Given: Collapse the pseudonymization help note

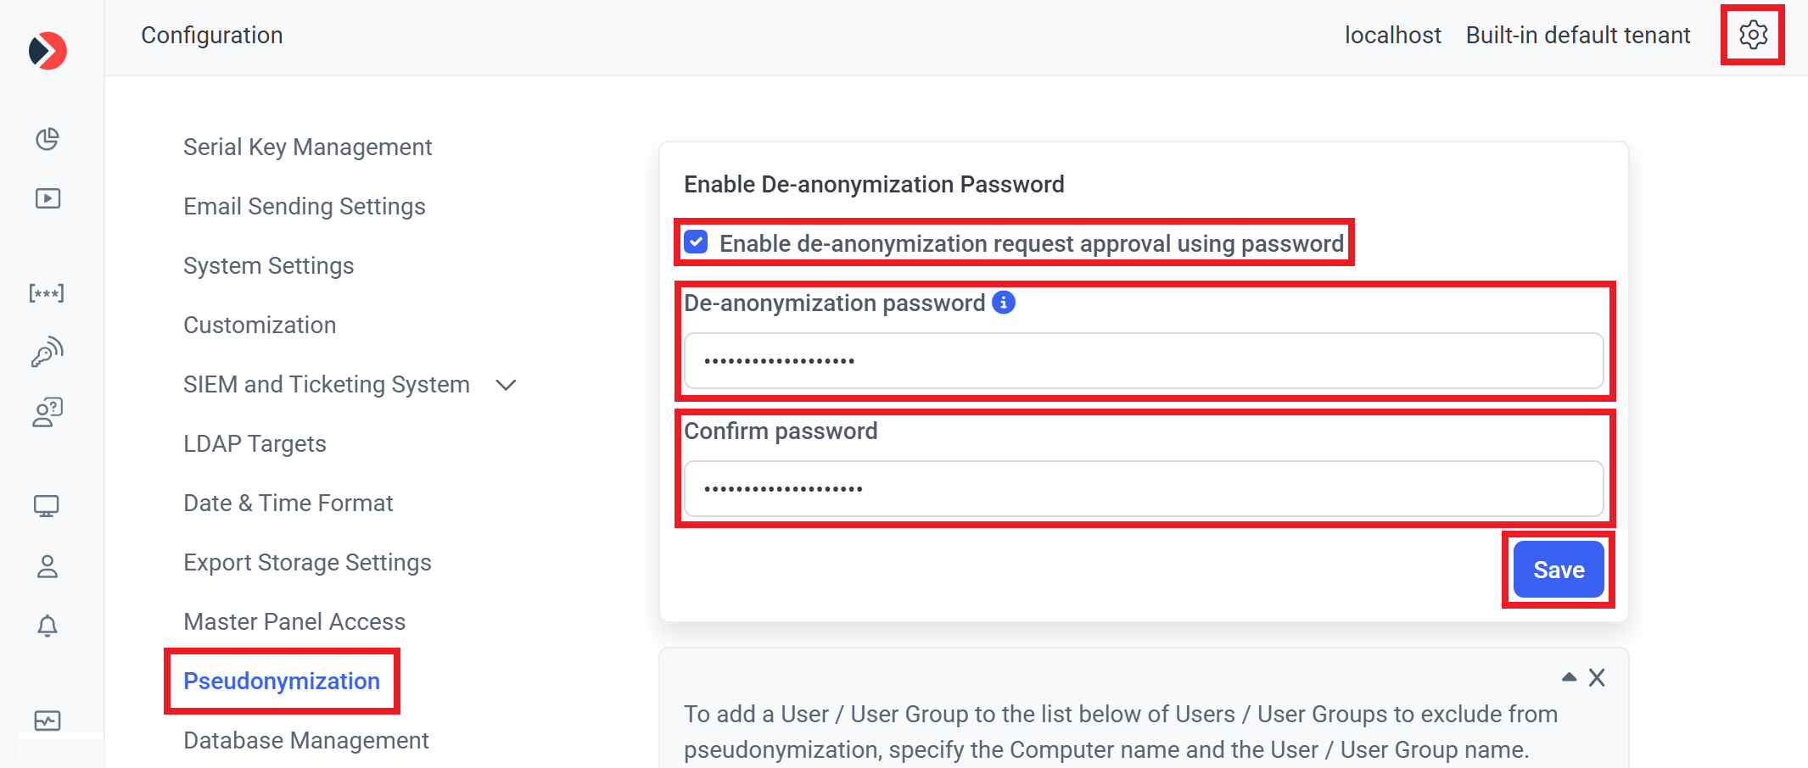Looking at the screenshot, I should (1569, 677).
